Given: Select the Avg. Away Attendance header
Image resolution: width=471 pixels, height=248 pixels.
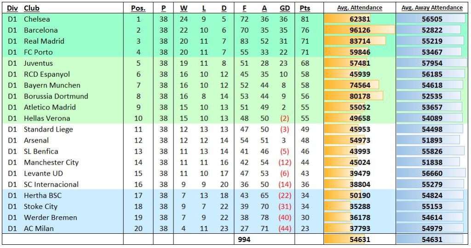Looking at the screenshot, I should click(432, 8).
